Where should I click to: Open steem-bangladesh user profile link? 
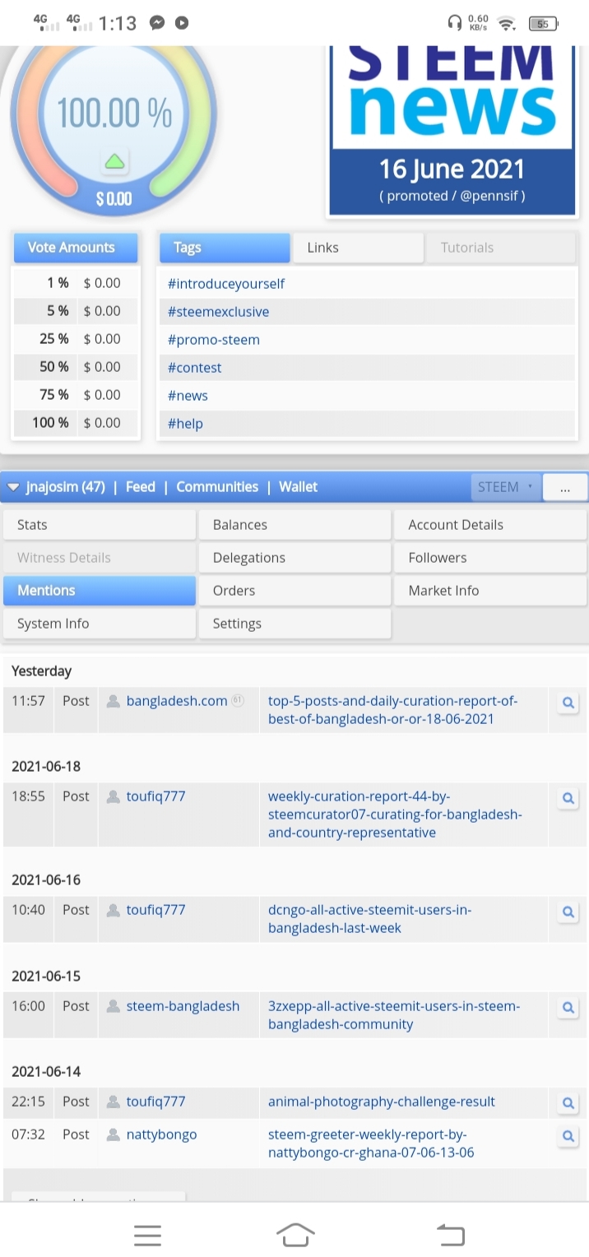[x=183, y=1006]
